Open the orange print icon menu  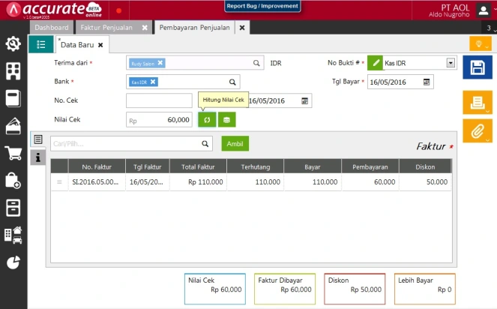tap(477, 102)
